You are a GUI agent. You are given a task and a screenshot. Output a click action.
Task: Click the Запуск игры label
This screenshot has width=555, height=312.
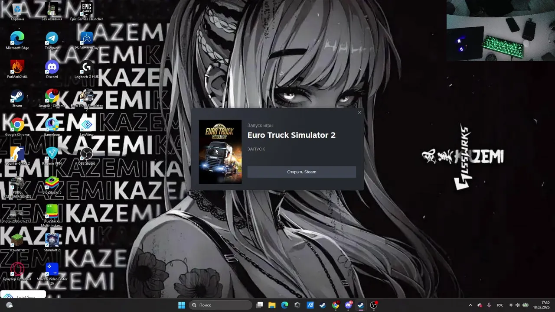[260, 126]
